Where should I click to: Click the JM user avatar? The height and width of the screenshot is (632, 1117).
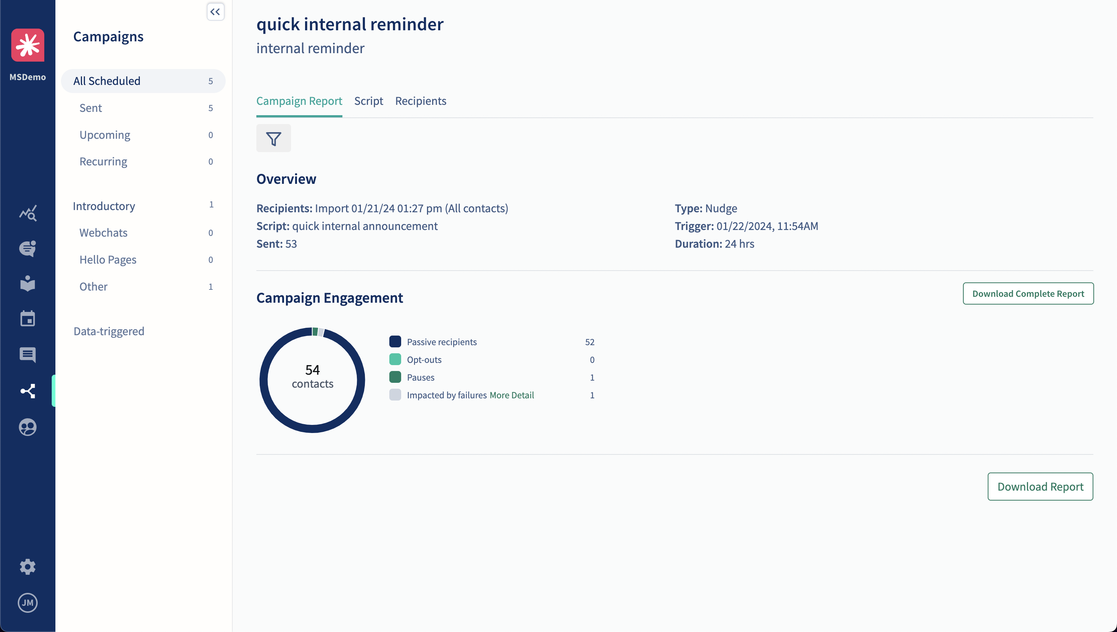pyautogui.click(x=27, y=602)
